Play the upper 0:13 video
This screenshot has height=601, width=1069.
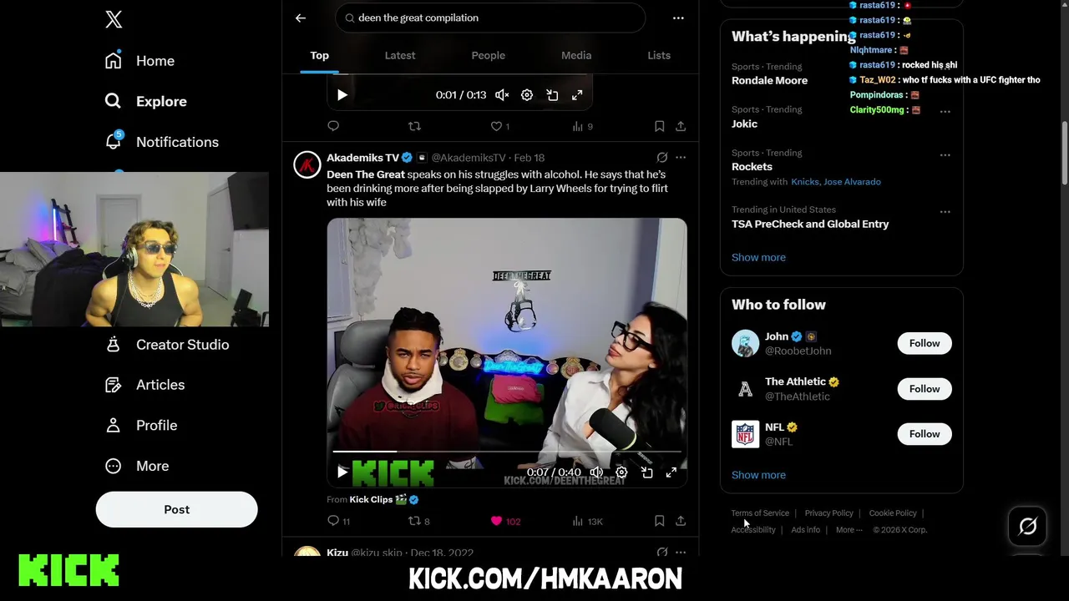coord(342,95)
